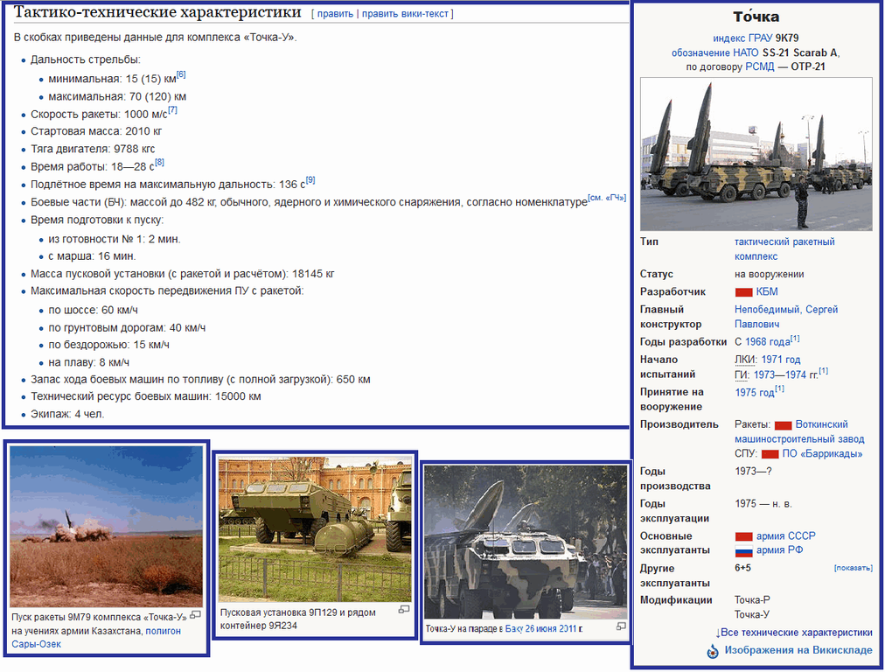Image resolution: width=885 pixels, height=672 pixels.
Task: Enlarge the 9П129 launcher thumbnail via its magnify icon
Action: [x=403, y=609]
